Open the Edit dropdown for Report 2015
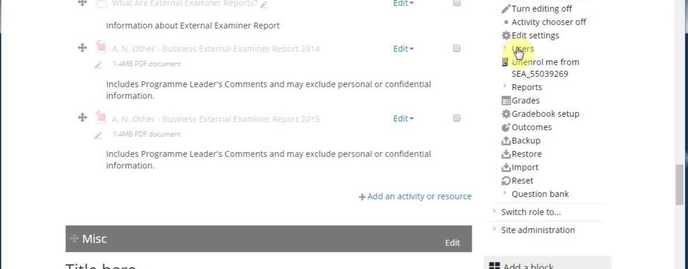 coord(403,119)
